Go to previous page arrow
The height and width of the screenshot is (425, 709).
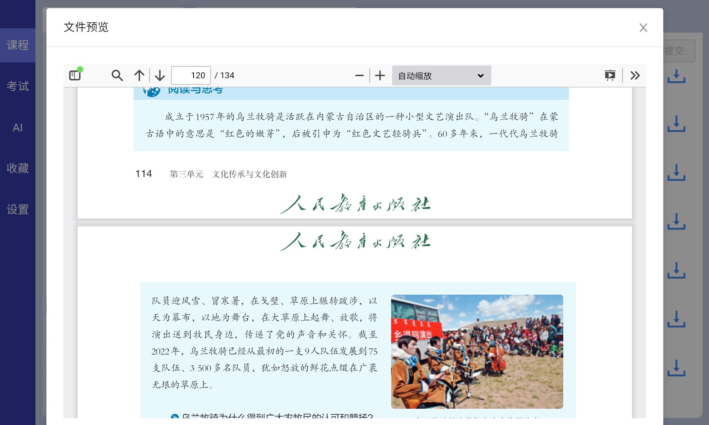coord(139,75)
